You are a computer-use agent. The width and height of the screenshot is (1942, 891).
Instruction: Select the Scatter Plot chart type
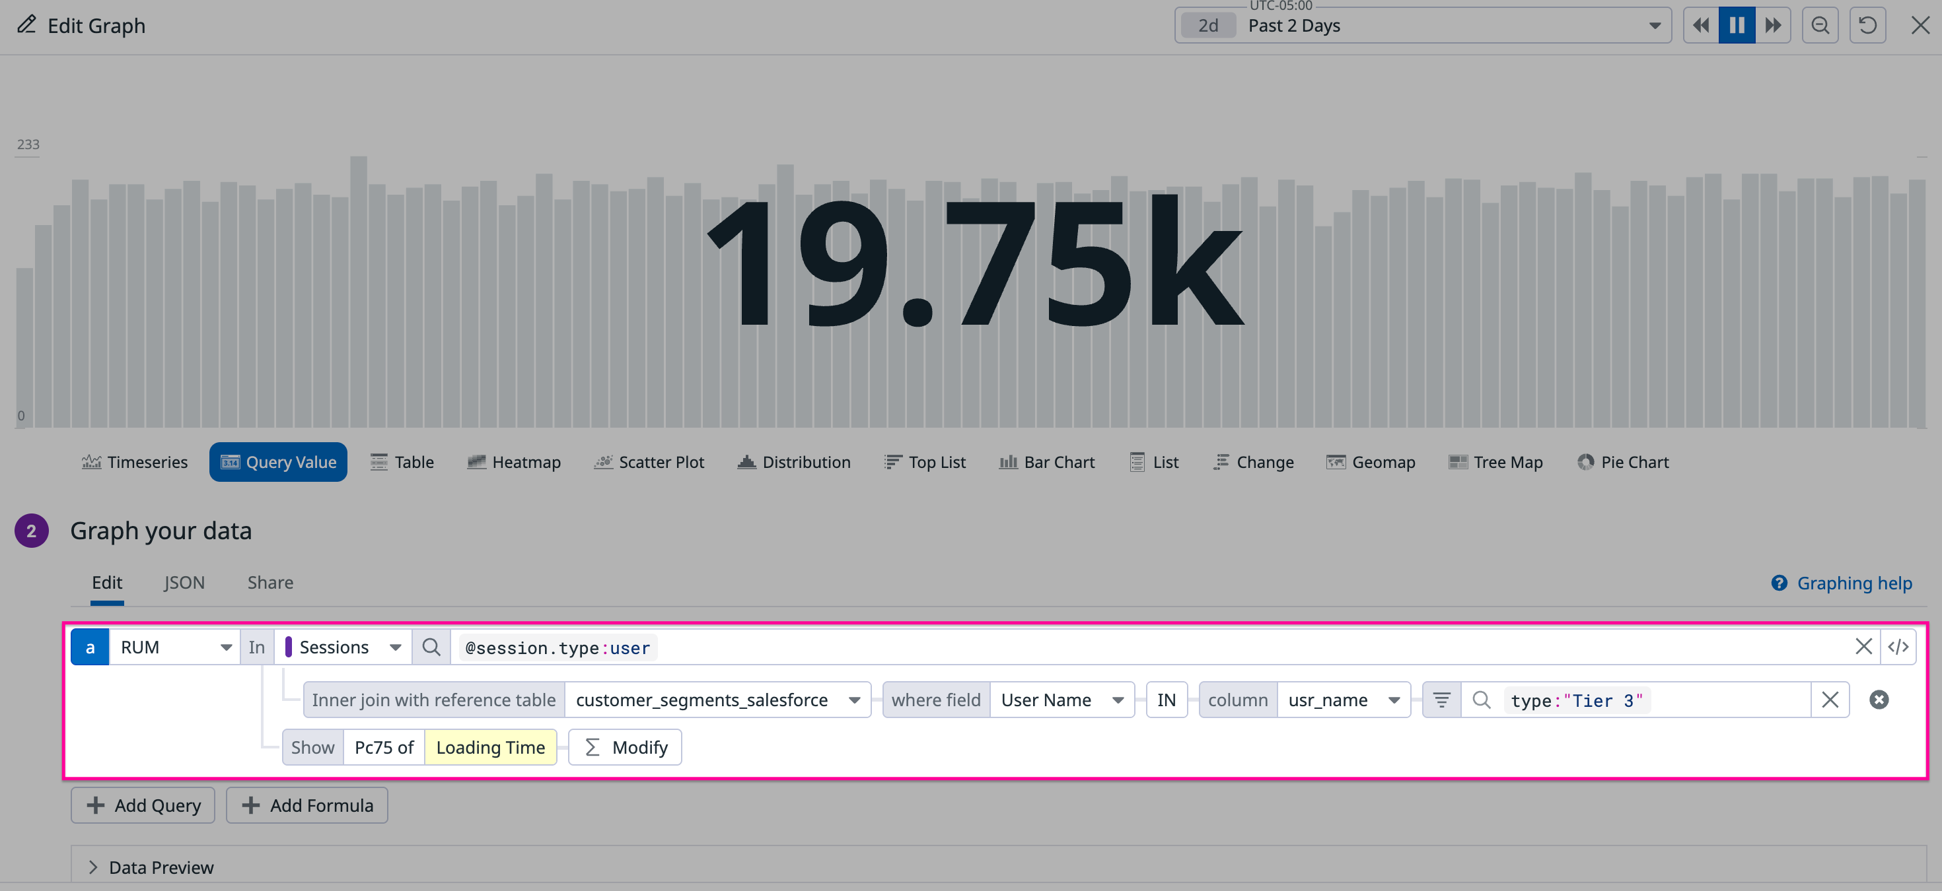pyautogui.click(x=649, y=462)
